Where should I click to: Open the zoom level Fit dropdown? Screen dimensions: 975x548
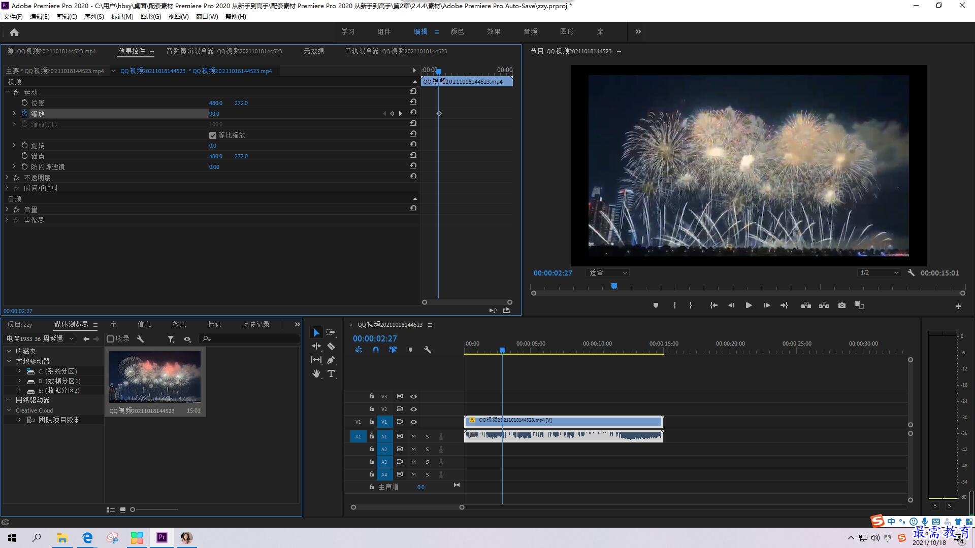point(607,272)
